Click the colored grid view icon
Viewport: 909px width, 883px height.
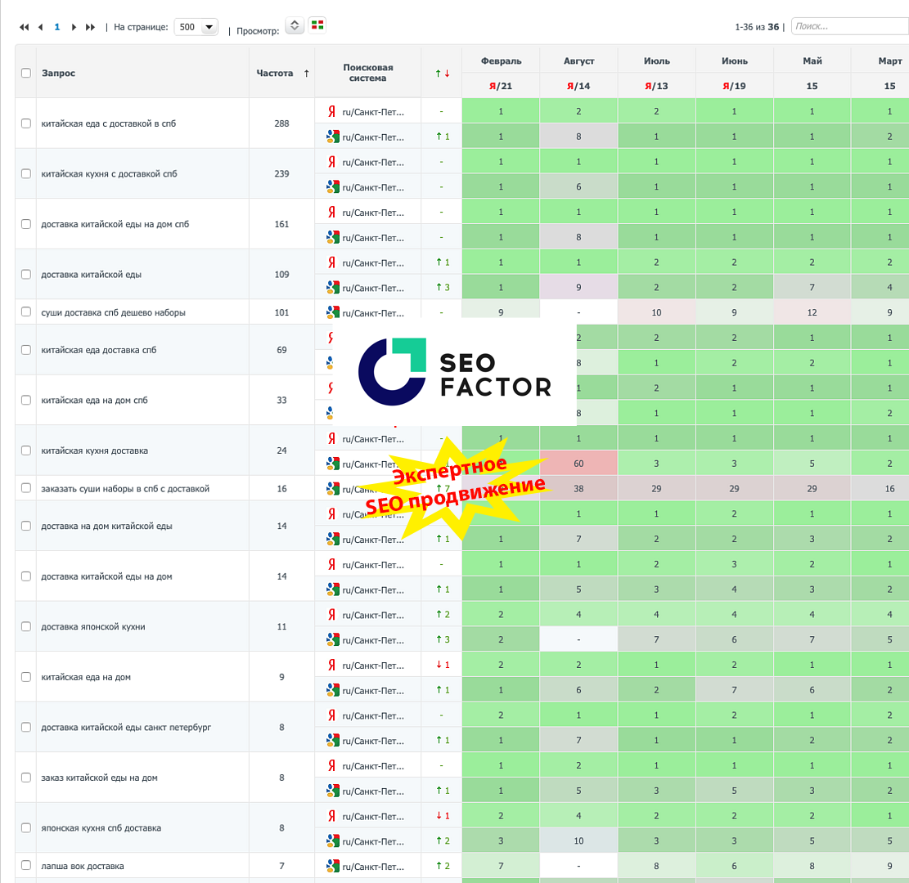click(x=317, y=25)
